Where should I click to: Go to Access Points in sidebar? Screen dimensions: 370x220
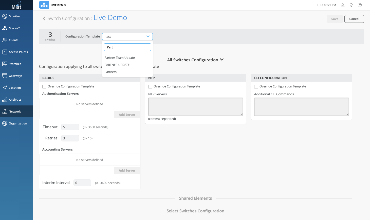click(x=18, y=52)
